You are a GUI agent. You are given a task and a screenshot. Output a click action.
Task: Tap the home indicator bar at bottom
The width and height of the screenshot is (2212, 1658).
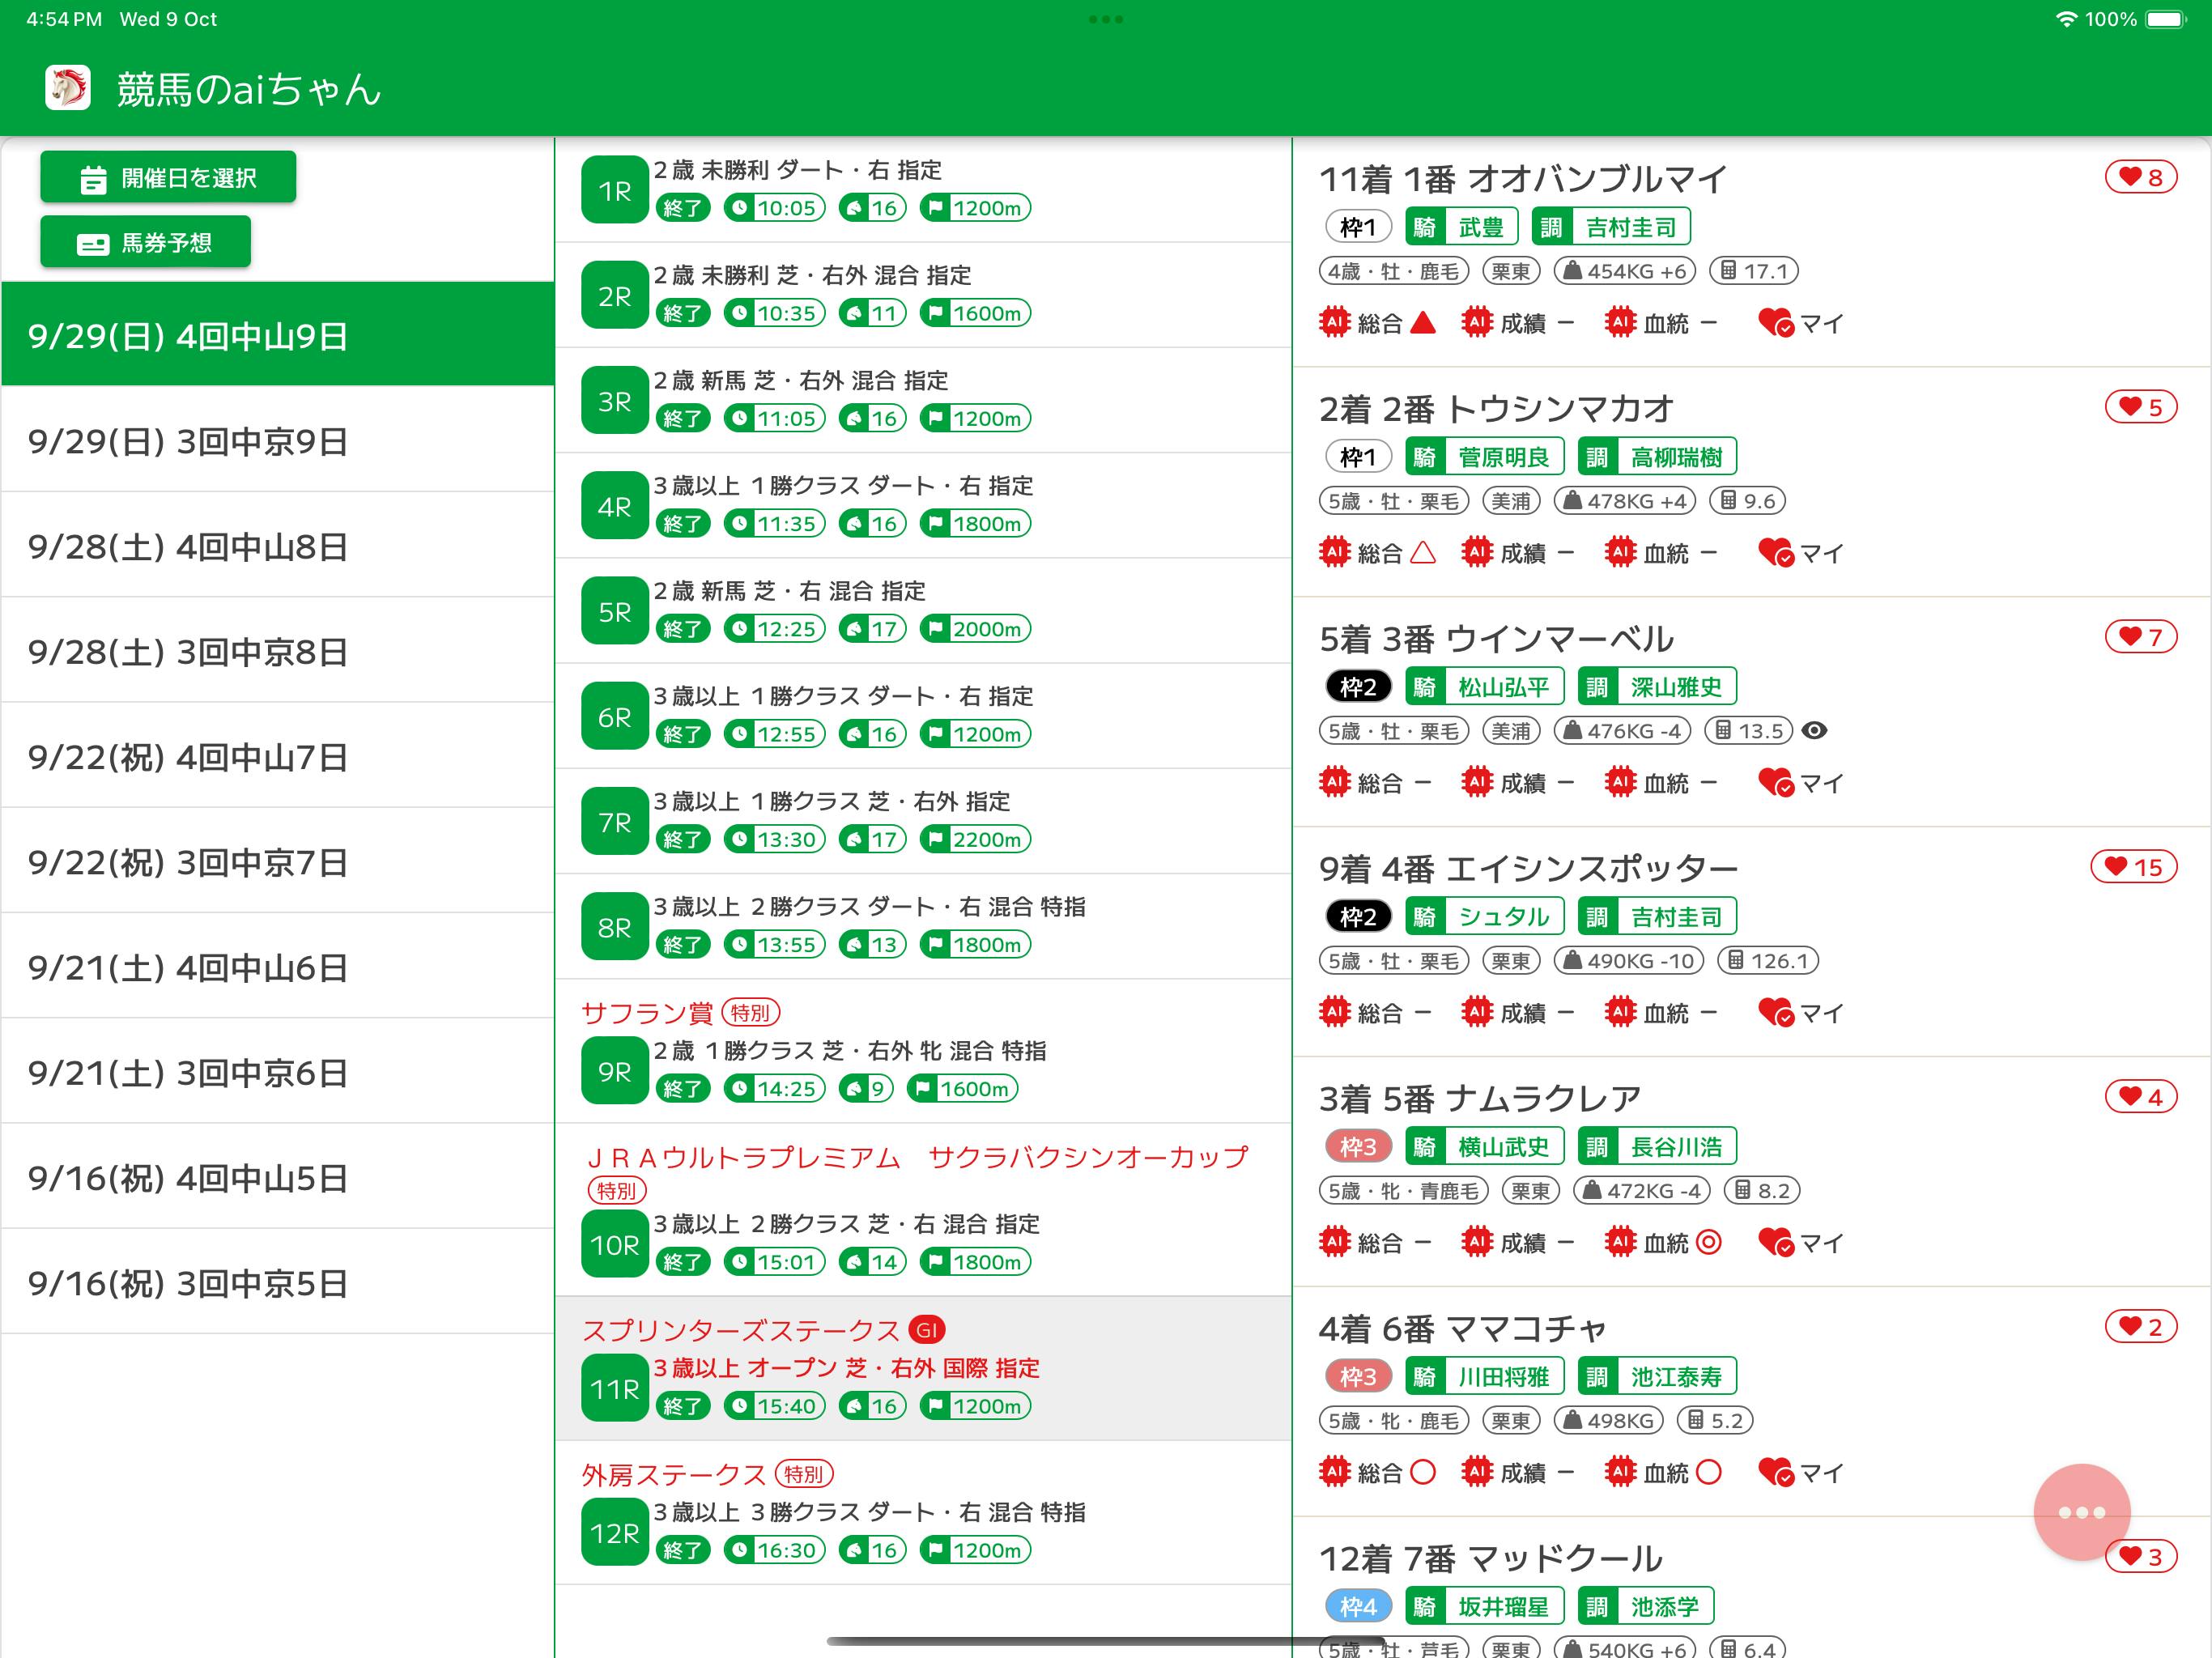[x=1105, y=1641]
